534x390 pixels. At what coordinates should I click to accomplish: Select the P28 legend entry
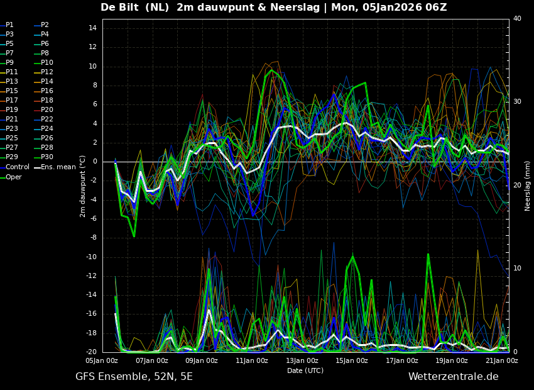pos(44,147)
